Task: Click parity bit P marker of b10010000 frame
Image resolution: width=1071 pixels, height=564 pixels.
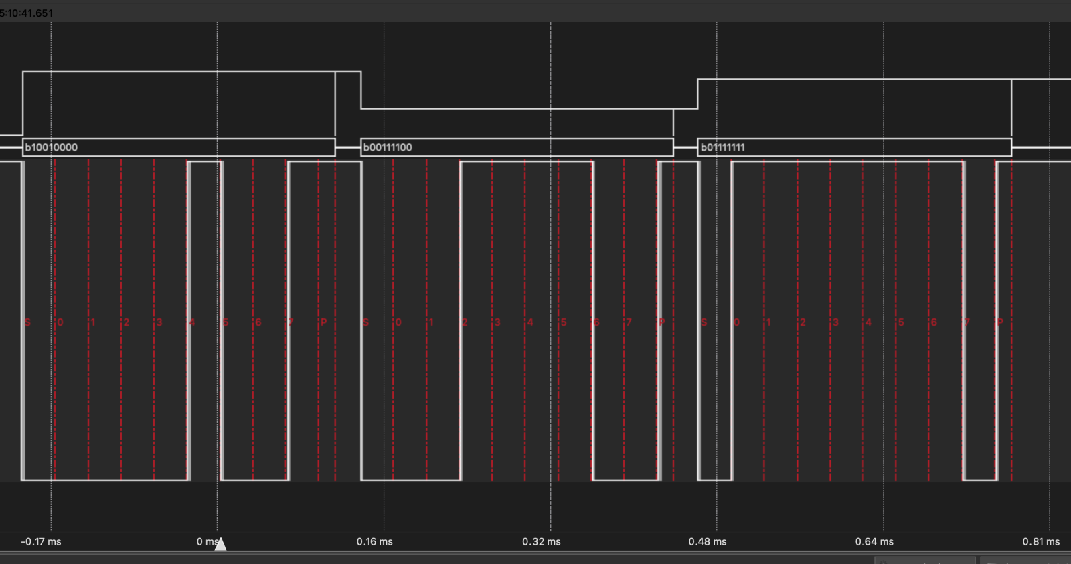Action: click(x=323, y=322)
